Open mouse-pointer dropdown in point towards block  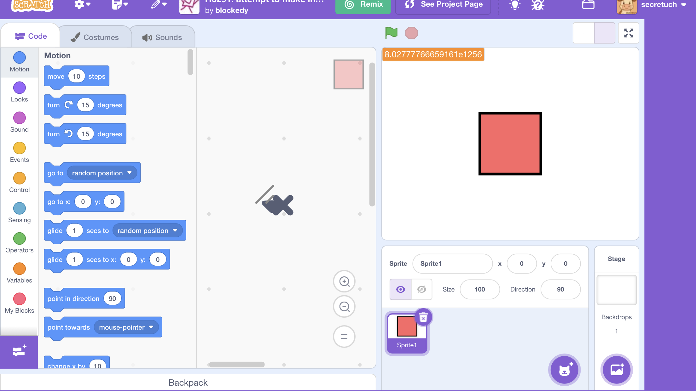coord(126,327)
